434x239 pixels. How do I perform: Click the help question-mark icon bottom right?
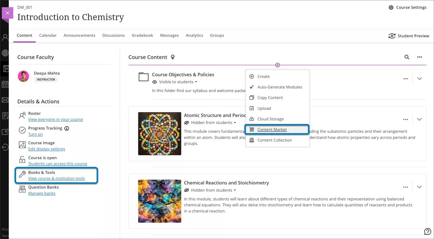(x=428, y=231)
